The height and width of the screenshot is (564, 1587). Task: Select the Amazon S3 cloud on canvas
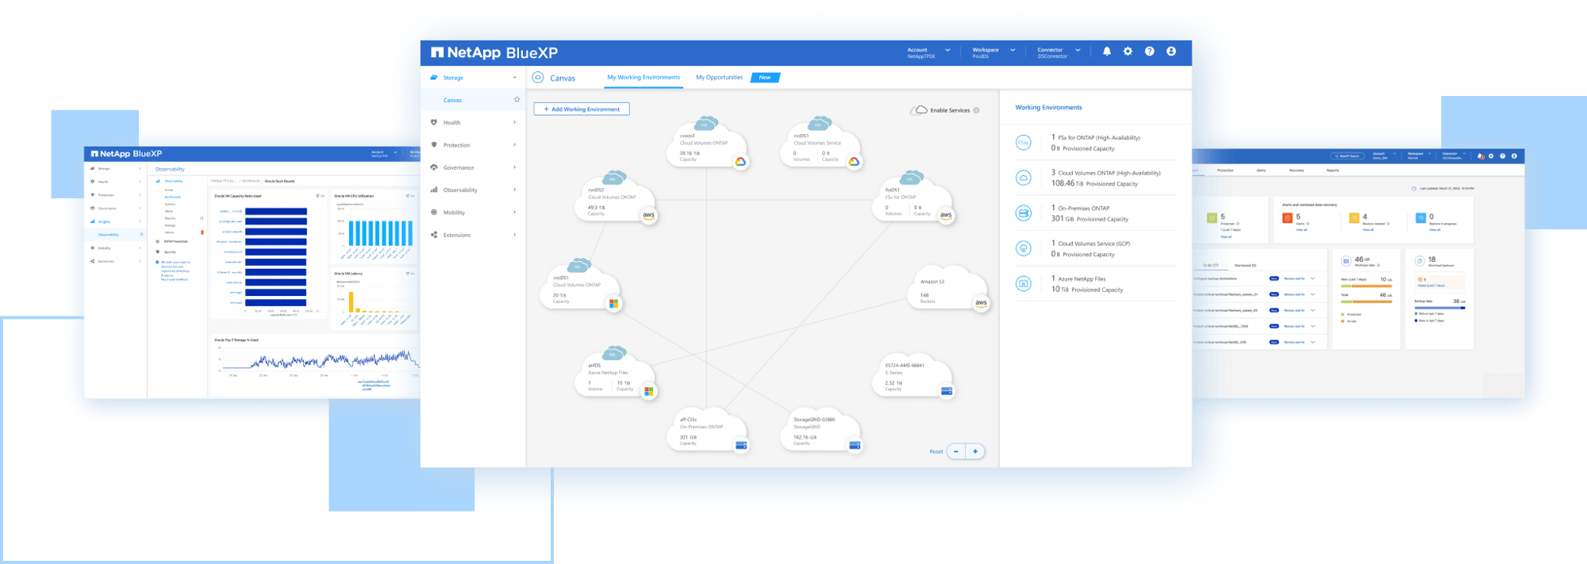(947, 291)
